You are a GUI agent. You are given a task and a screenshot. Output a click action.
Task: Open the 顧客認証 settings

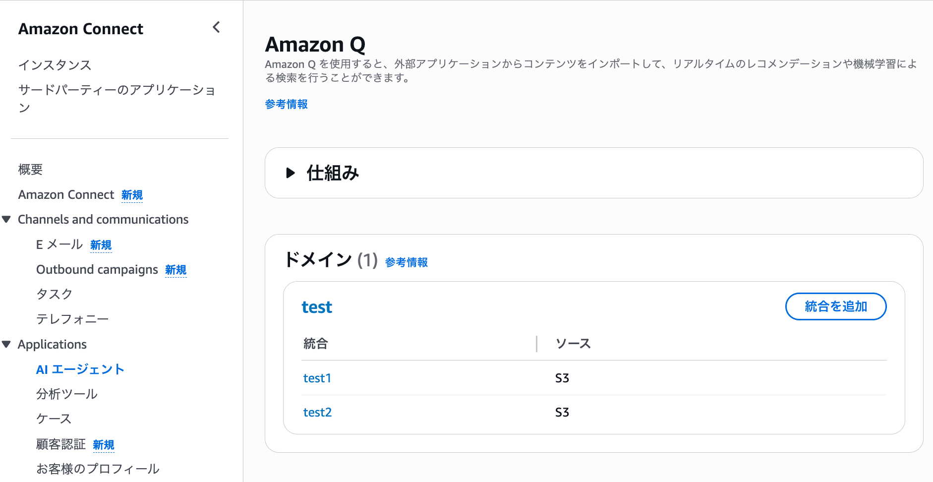60,444
